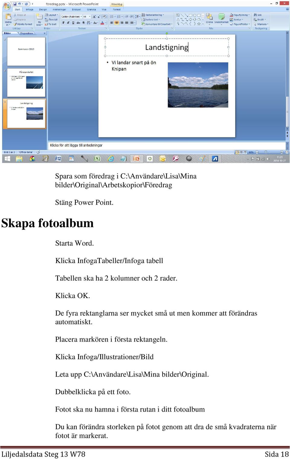Click Ersätt replace button
The height and width of the screenshot is (459, 290).
click(x=260, y=19)
